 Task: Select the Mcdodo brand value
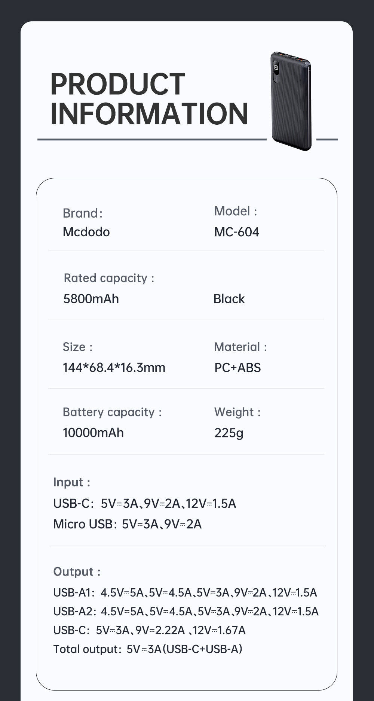click(86, 232)
